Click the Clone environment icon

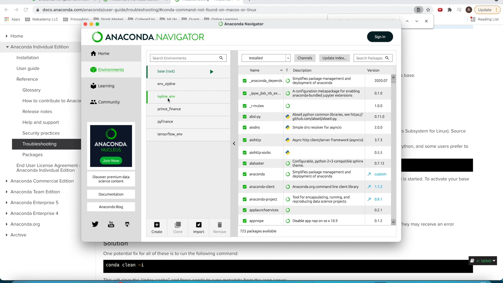178,225
